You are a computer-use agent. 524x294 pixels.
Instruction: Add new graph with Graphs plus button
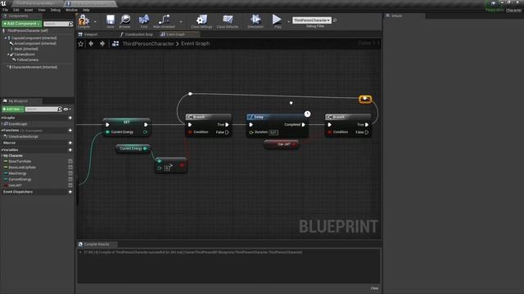pyautogui.click(x=70, y=118)
